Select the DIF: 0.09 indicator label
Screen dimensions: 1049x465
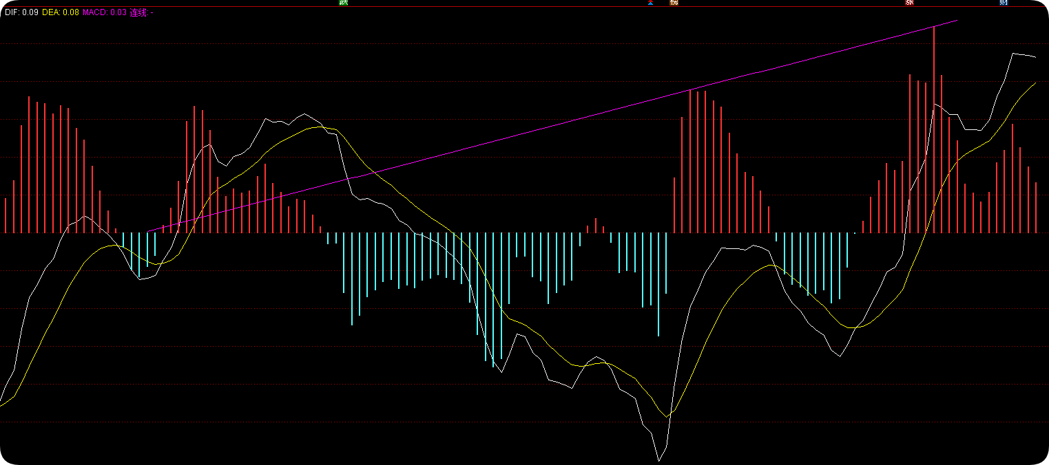[x=21, y=12]
